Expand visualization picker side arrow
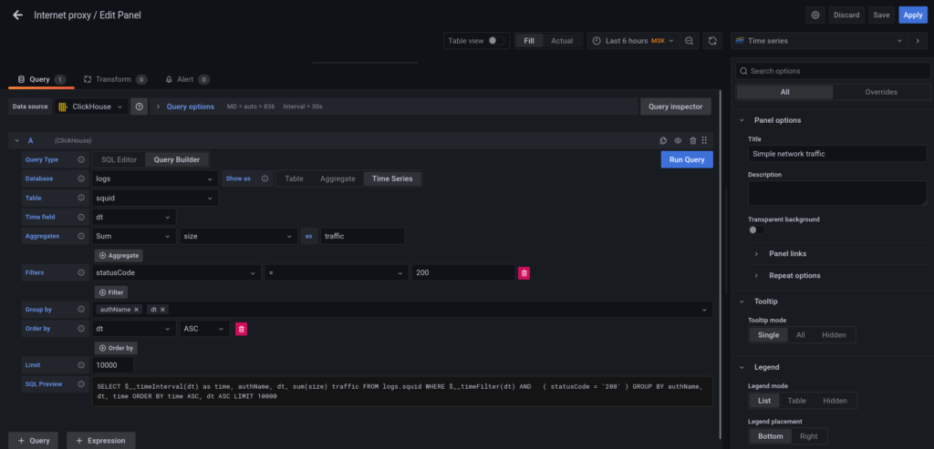 point(918,41)
